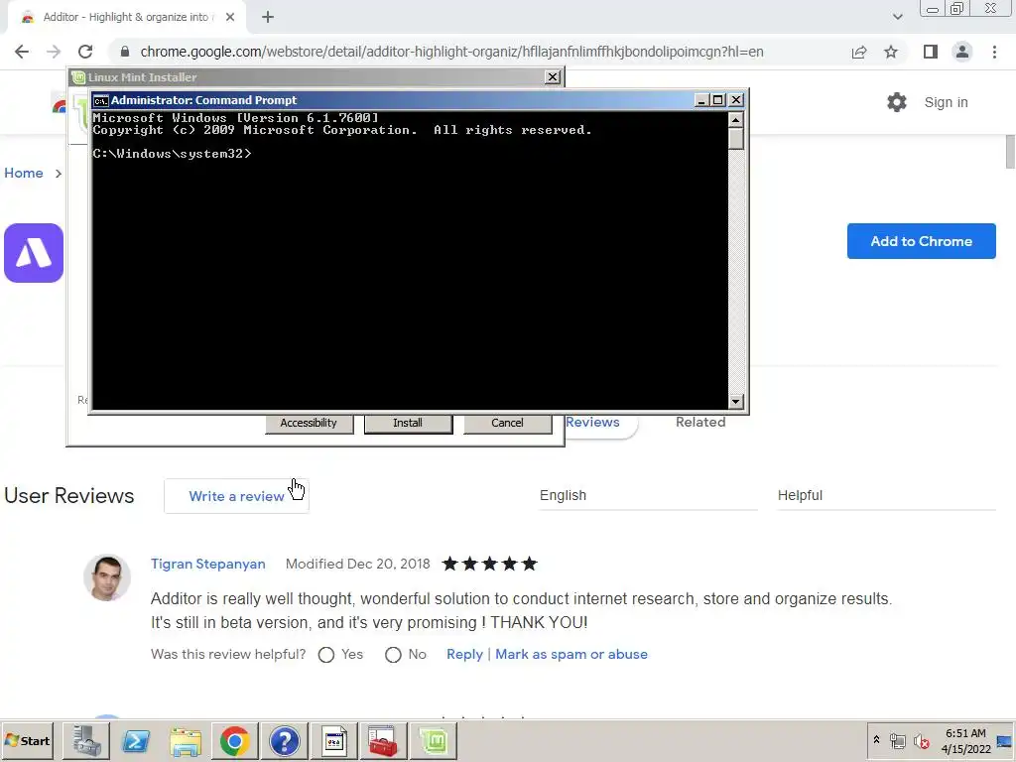This screenshot has width=1016, height=762.
Task: Switch to the Reviews tab
Action: click(592, 422)
